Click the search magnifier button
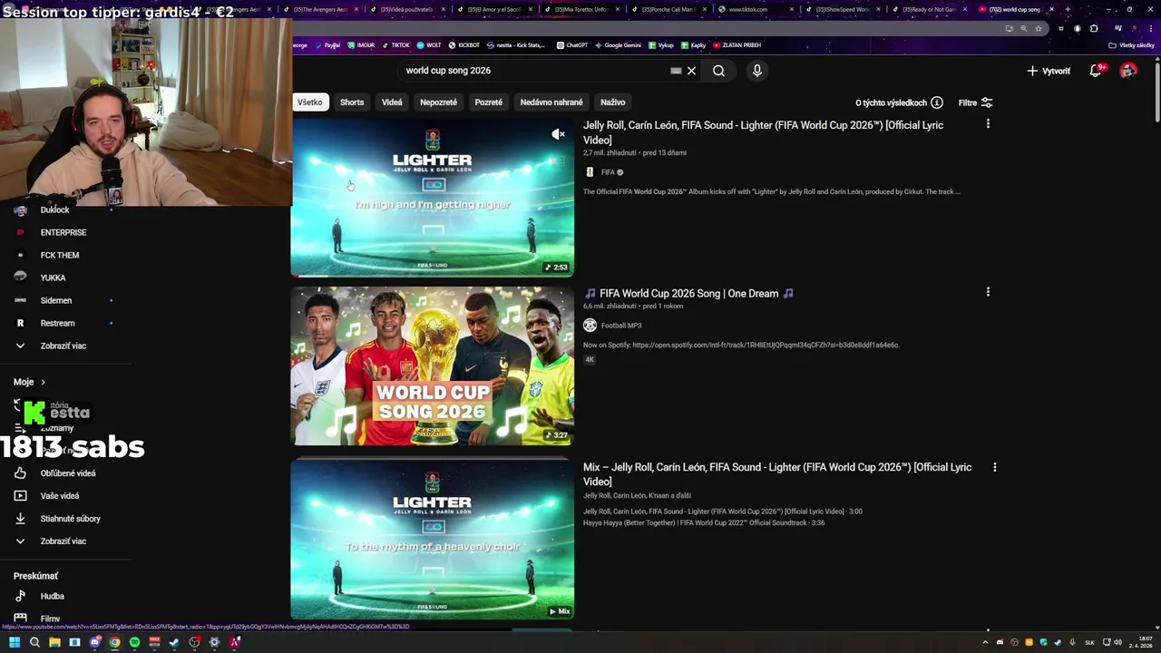The width and height of the screenshot is (1161, 653). pos(718,71)
